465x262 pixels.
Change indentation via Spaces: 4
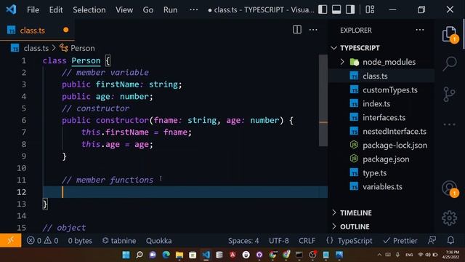pos(243,241)
